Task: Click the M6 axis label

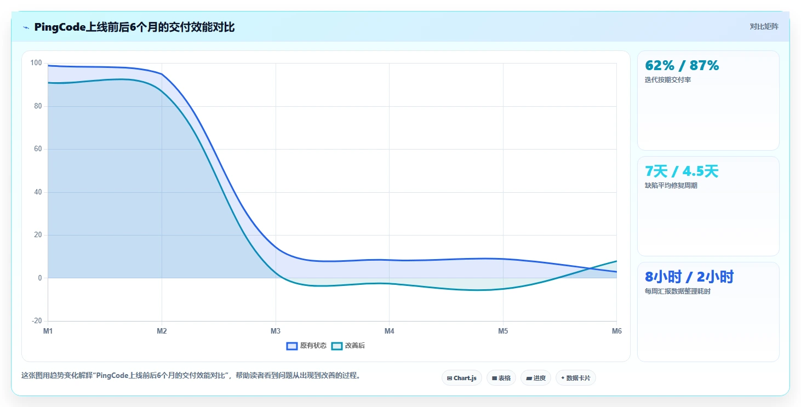Action: (617, 331)
